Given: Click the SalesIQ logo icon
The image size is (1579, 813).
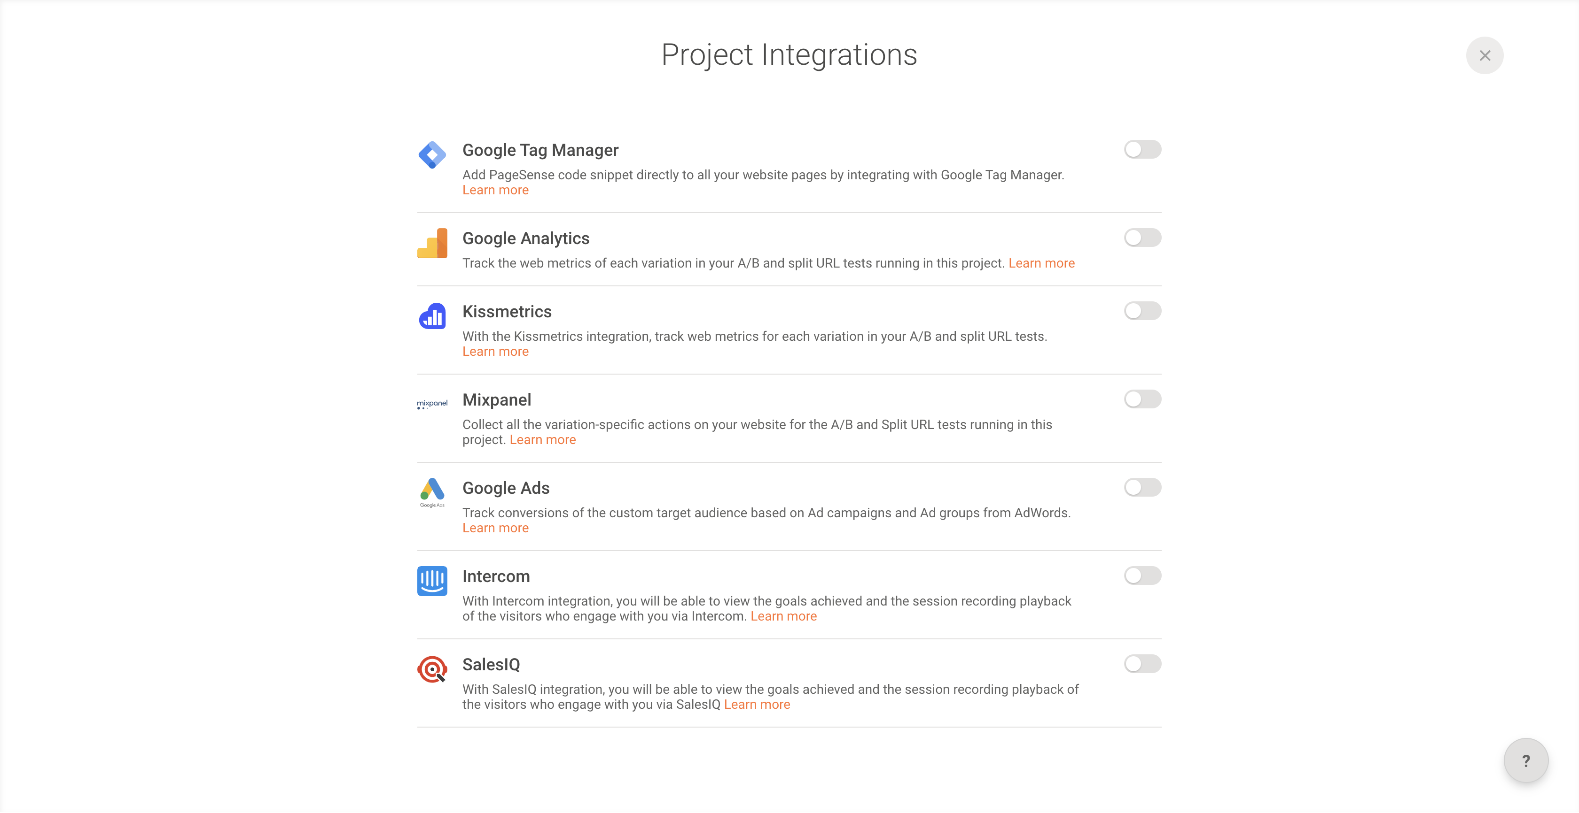Looking at the screenshot, I should (432, 669).
